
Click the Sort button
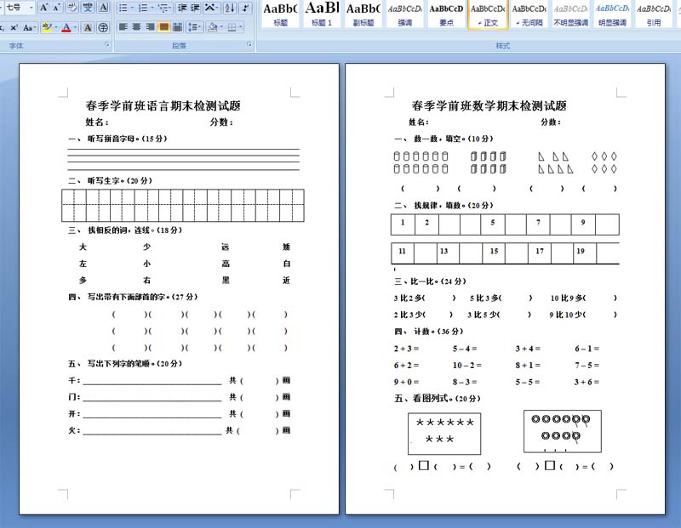click(x=230, y=8)
